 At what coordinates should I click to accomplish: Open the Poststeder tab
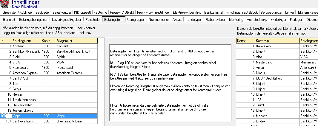coord(93,20)
